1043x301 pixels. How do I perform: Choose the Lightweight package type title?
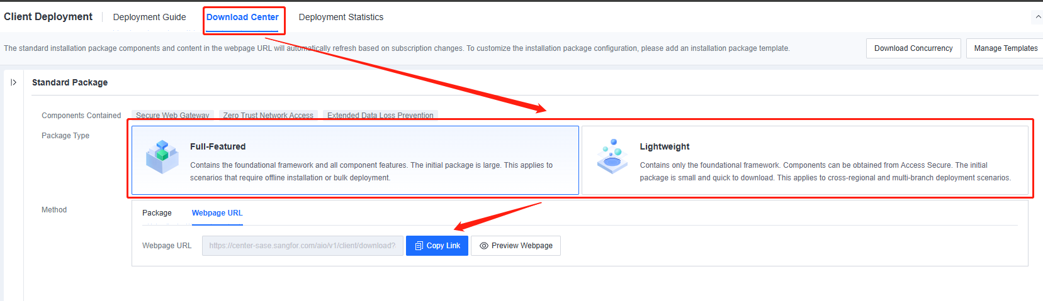pos(665,146)
